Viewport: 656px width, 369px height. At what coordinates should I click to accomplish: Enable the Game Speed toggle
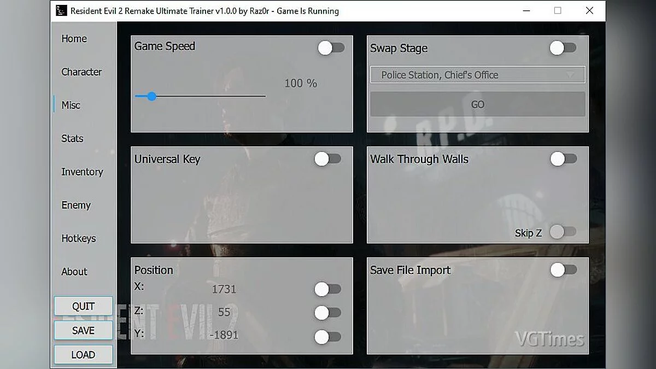331,48
